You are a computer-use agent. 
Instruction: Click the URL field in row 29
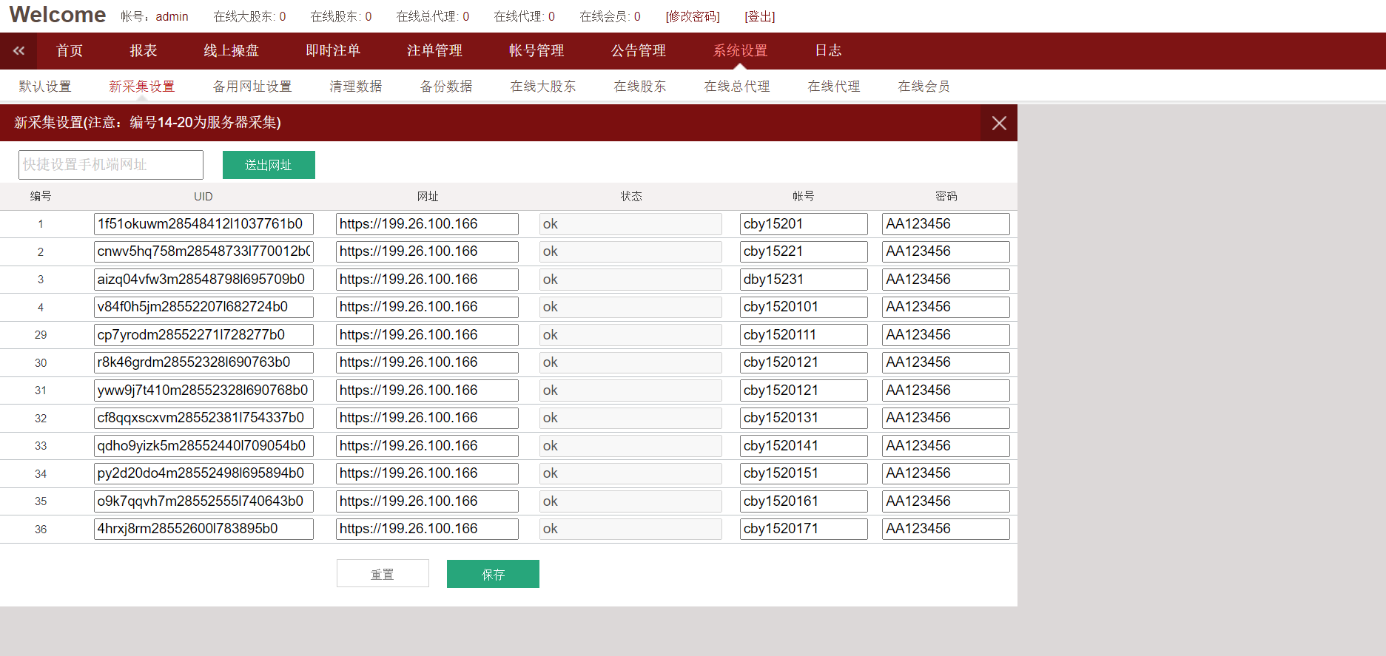[427, 335]
